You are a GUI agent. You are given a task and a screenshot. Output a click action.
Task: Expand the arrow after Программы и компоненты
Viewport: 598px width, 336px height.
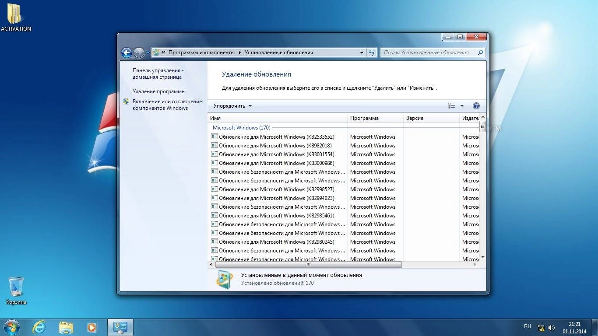click(240, 52)
